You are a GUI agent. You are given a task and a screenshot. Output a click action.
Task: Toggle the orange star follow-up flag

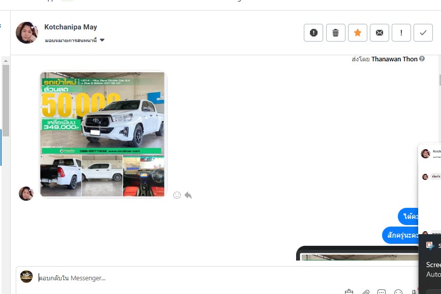pyautogui.click(x=358, y=33)
